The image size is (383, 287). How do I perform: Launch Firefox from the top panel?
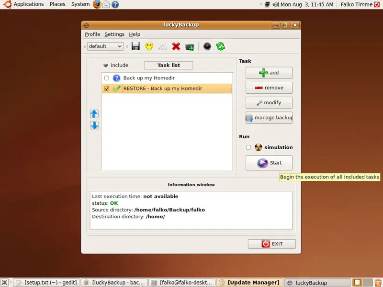coord(97,4)
